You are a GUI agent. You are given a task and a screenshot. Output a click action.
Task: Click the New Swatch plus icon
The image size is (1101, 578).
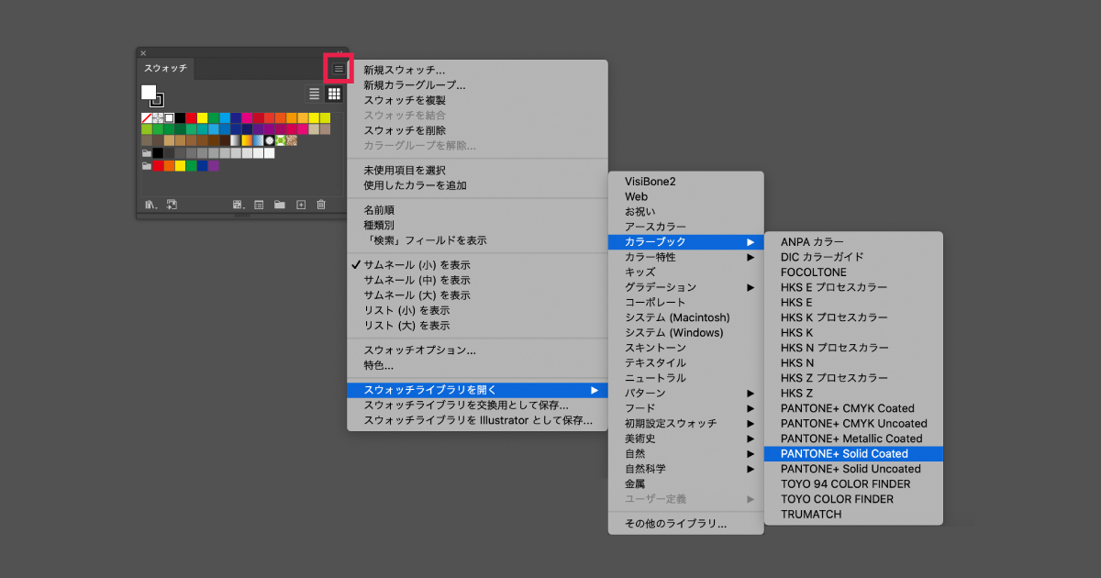(301, 205)
